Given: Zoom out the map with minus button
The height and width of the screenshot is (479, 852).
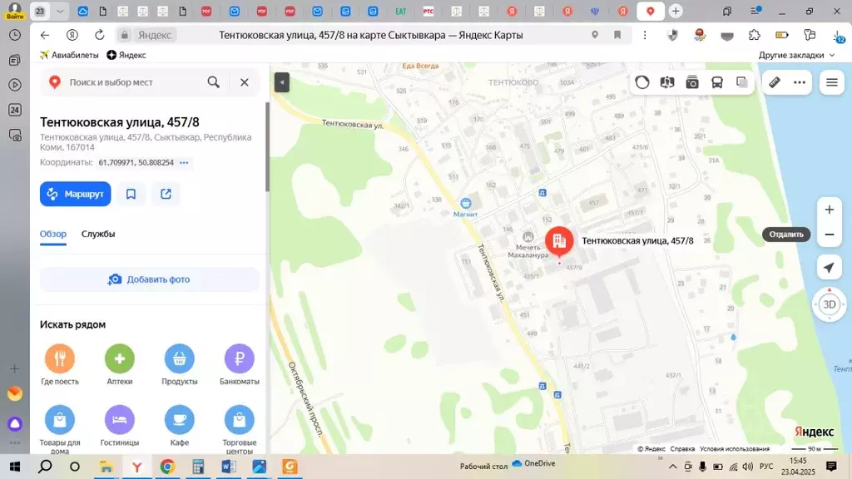Looking at the screenshot, I should tap(830, 235).
